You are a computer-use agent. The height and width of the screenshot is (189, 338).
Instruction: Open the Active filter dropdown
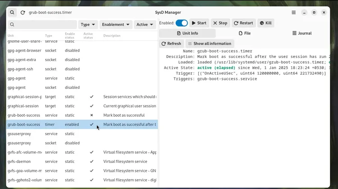[x=145, y=25]
